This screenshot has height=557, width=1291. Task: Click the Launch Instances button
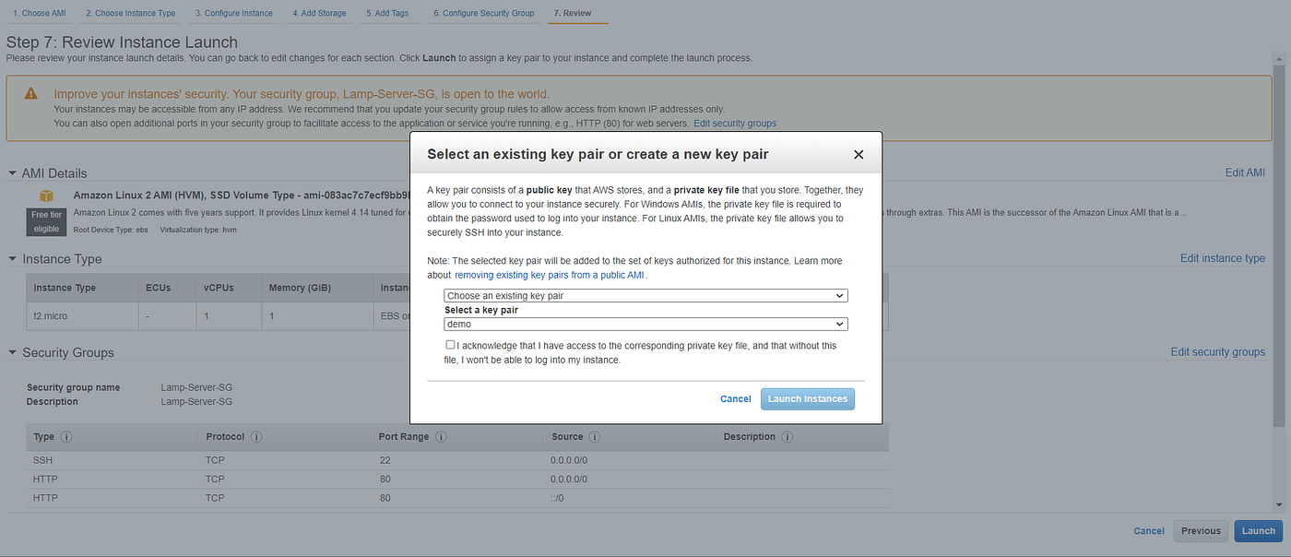(x=807, y=398)
